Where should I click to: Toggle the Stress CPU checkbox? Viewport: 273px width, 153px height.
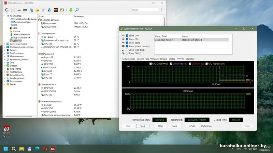tap(127, 36)
